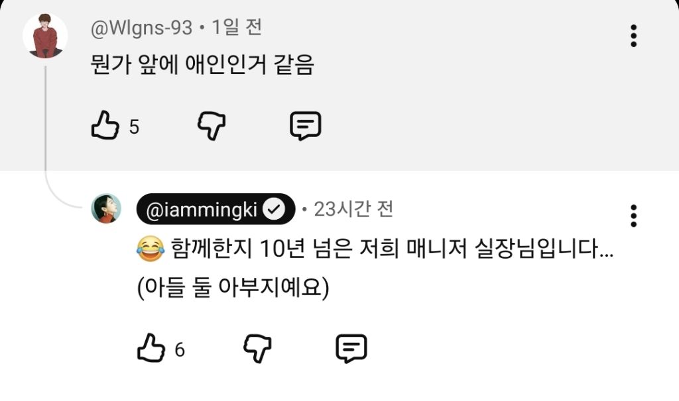Dislike the comment by @Wlgns-93
The height and width of the screenshot is (401, 679).
(x=212, y=126)
